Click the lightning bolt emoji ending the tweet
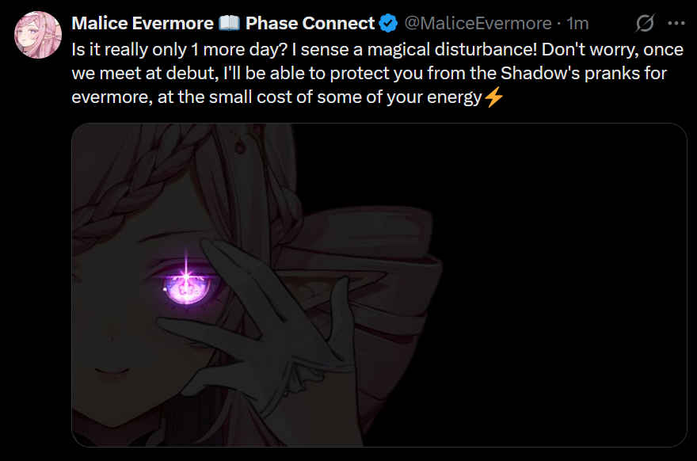Screen dimensions: 697x461 click(x=493, y=97)
